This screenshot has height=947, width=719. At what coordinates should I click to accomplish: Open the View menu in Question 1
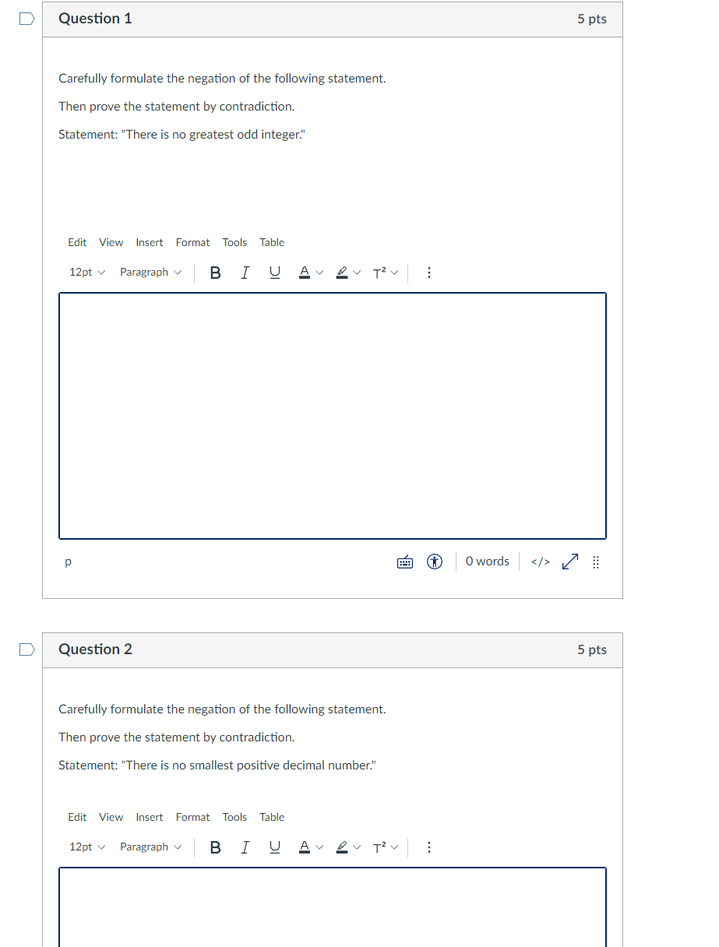coord(111,242)
